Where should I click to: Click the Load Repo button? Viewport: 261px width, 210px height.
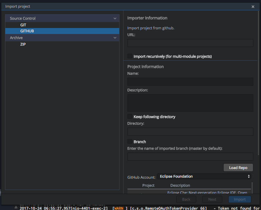(238, 168)
